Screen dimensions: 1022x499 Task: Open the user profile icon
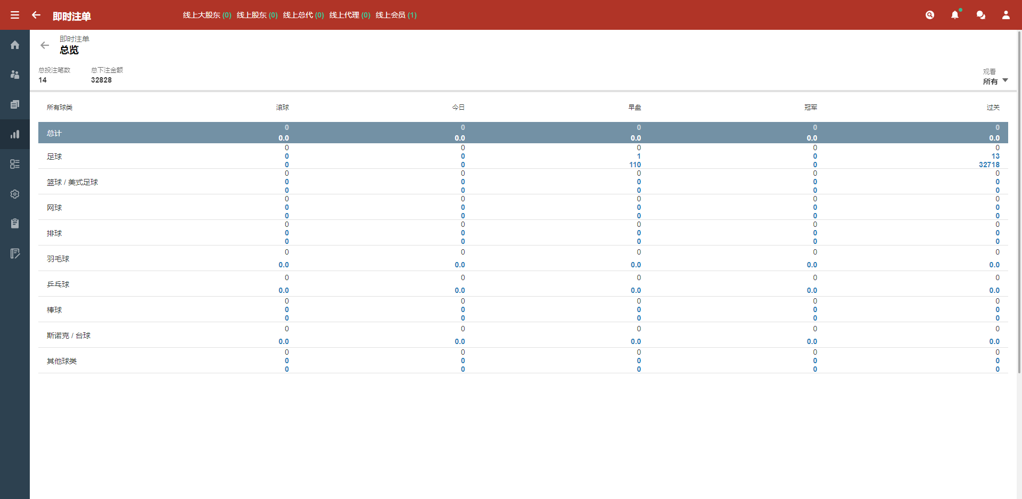pyautogui.click(x=1006, y=15)
